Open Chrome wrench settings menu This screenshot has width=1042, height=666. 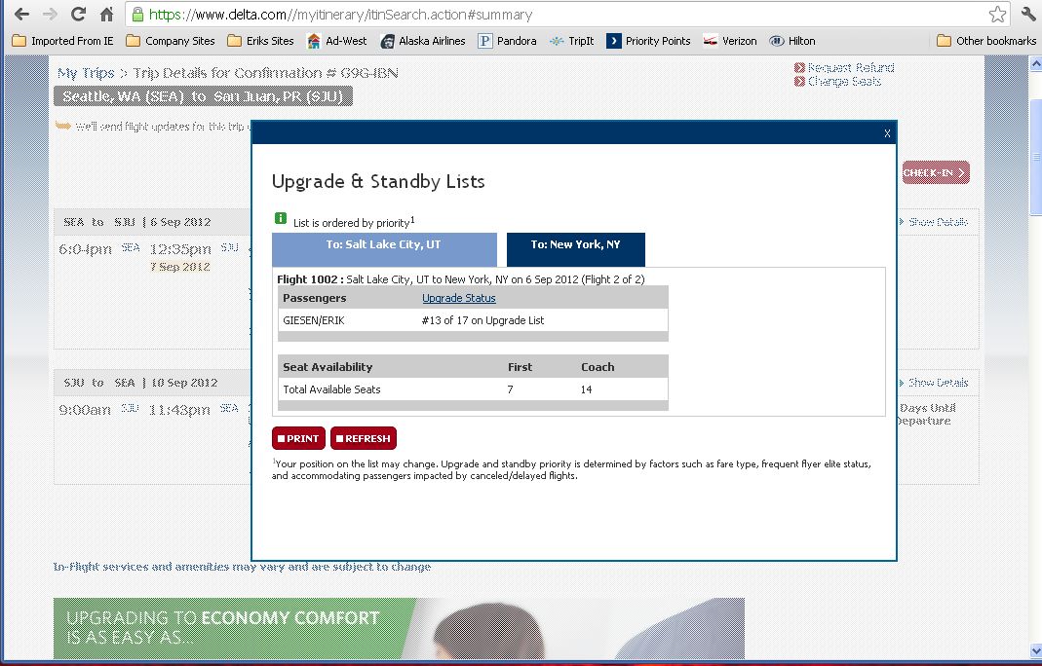(1027, 15)
